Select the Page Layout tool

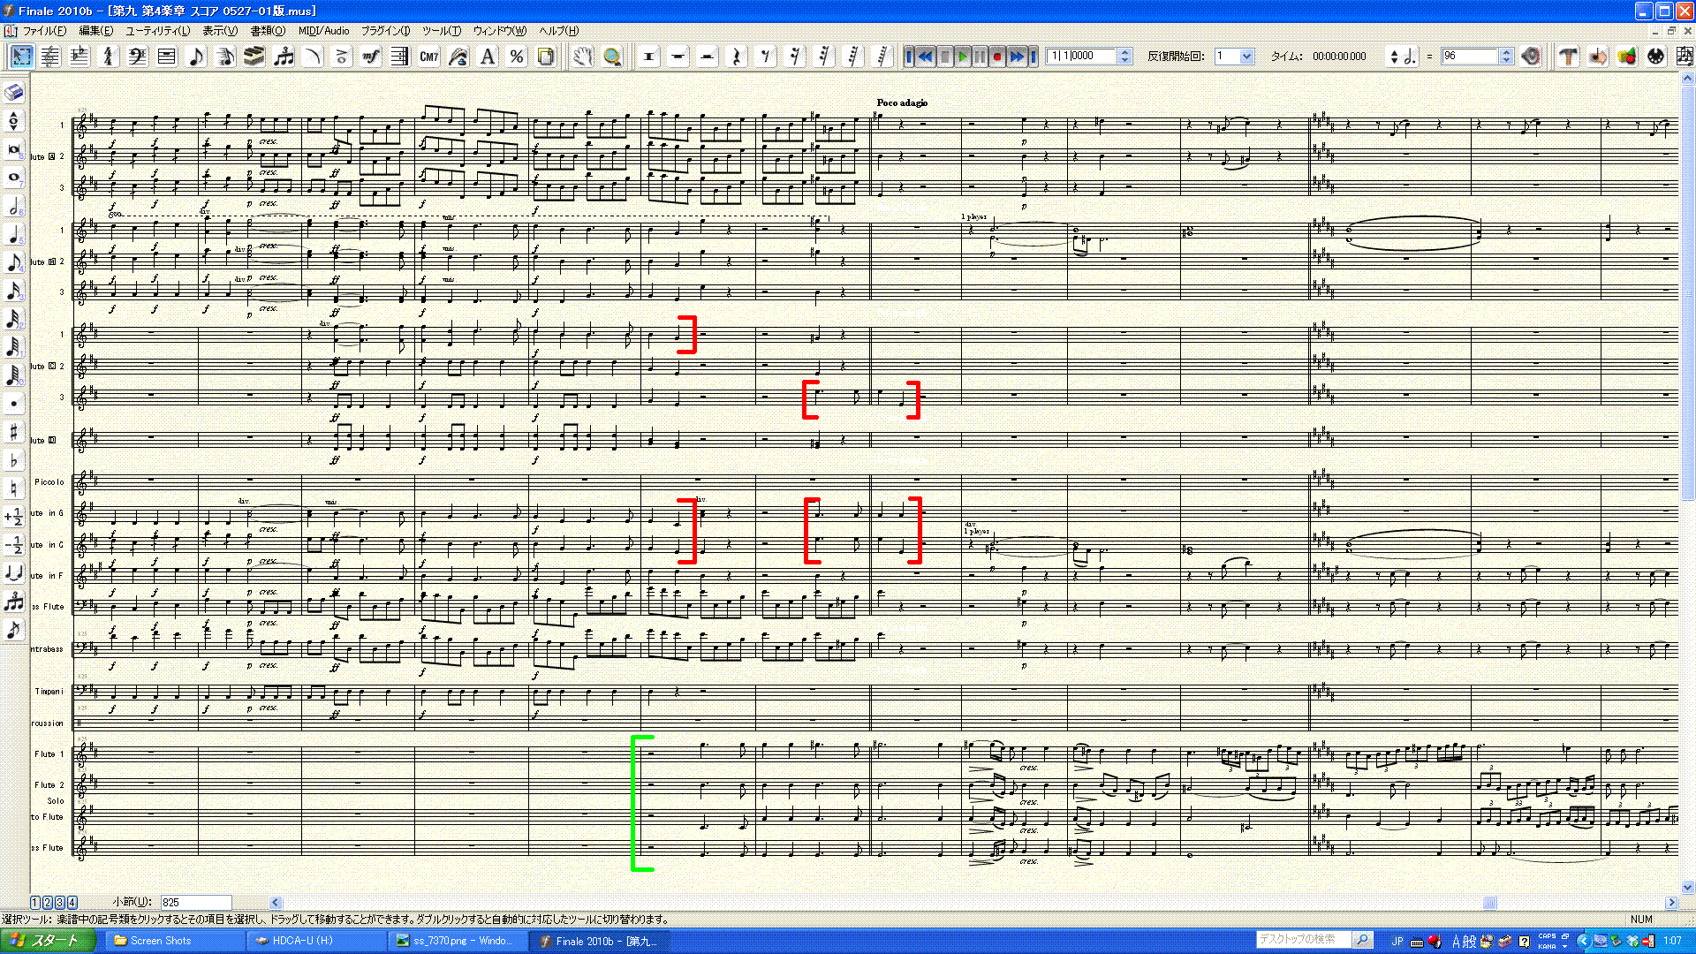(x=546, y=57)
